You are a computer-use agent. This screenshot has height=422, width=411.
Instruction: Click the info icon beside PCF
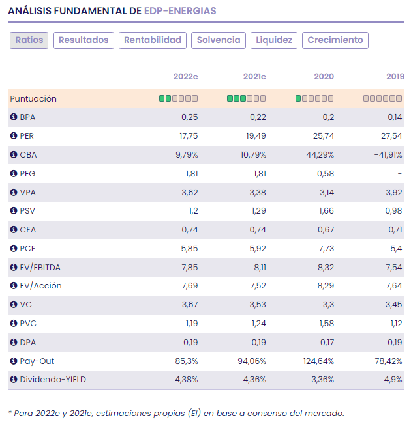tap(13, 249)
